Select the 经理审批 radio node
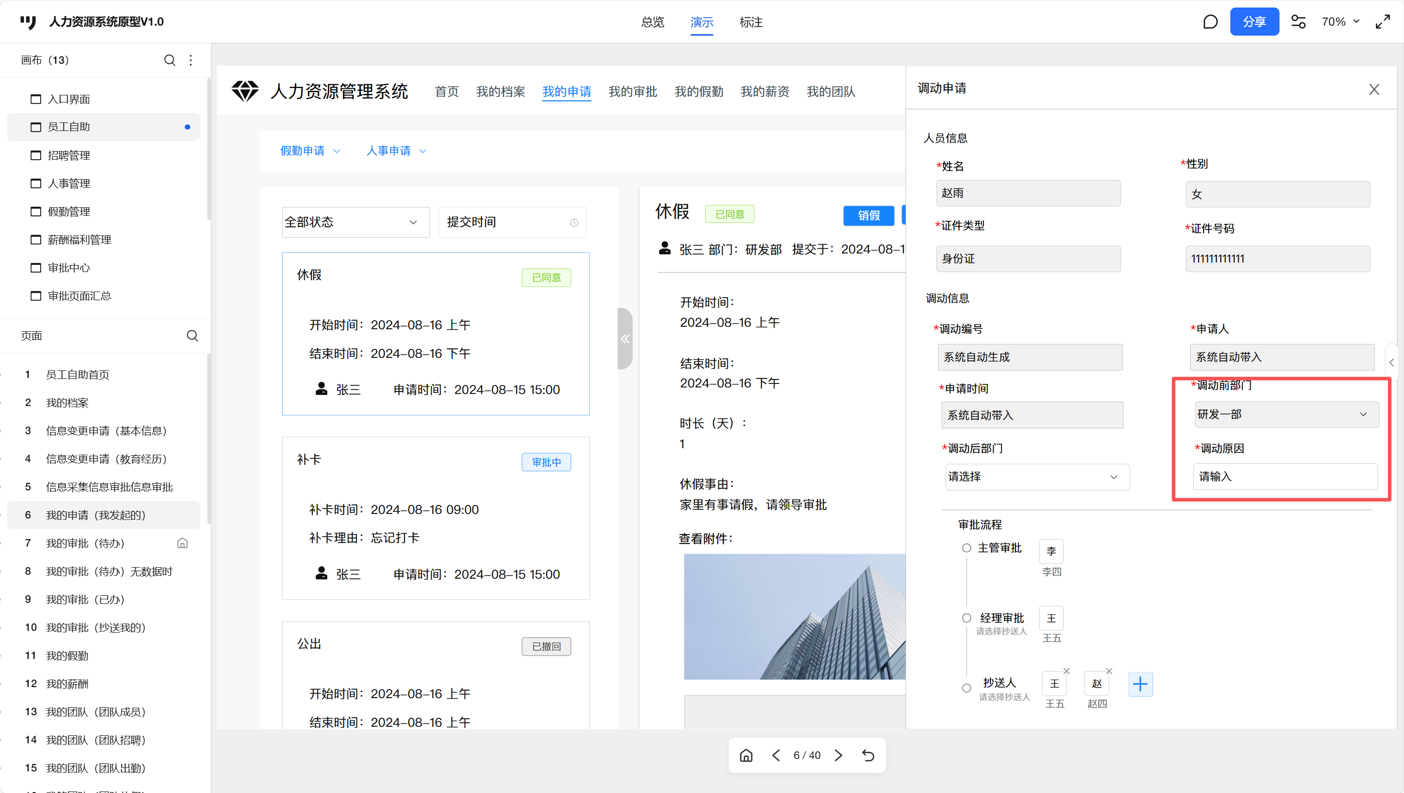1404x793 pixels. (966, 618)
